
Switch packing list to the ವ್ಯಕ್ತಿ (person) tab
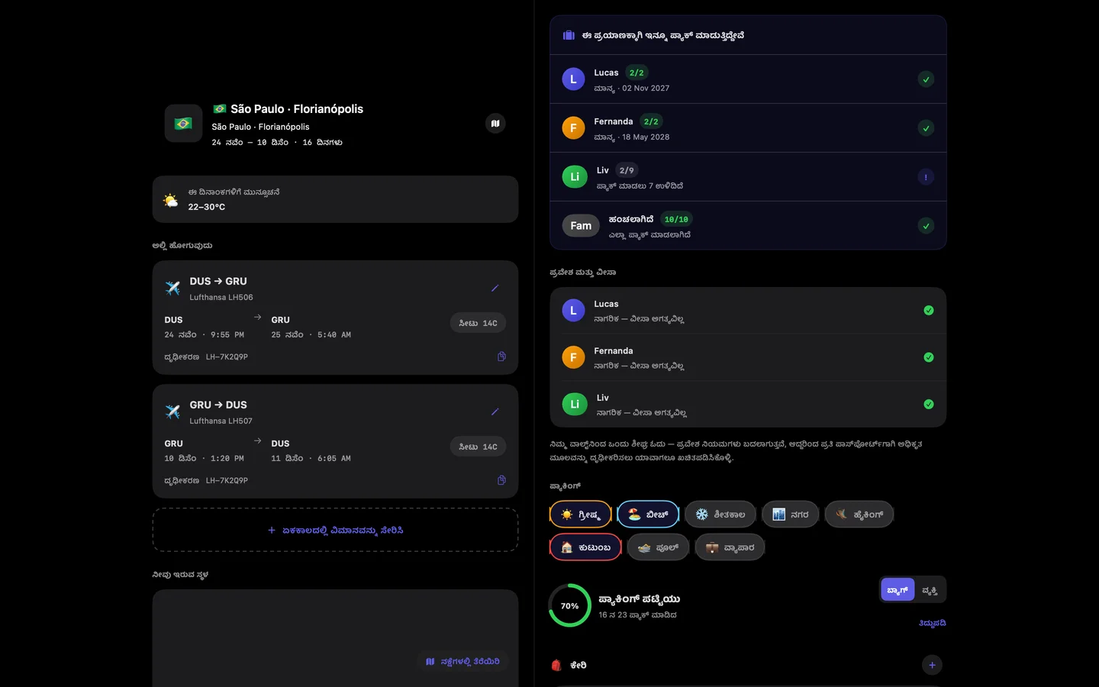[x=930, y=590]
